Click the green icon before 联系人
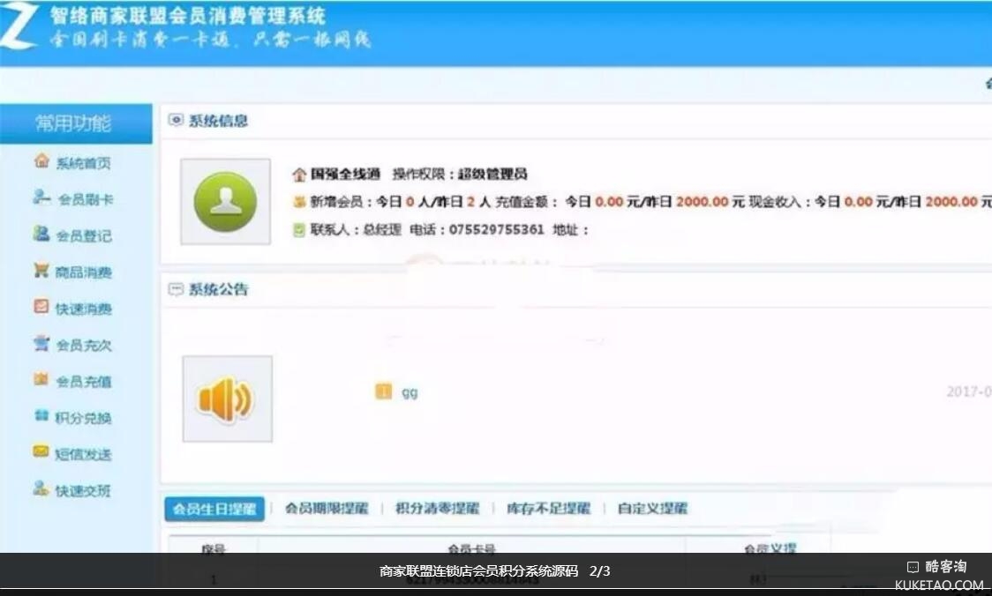992x596 pixels. pyautogui.click(x=299, y=230)
